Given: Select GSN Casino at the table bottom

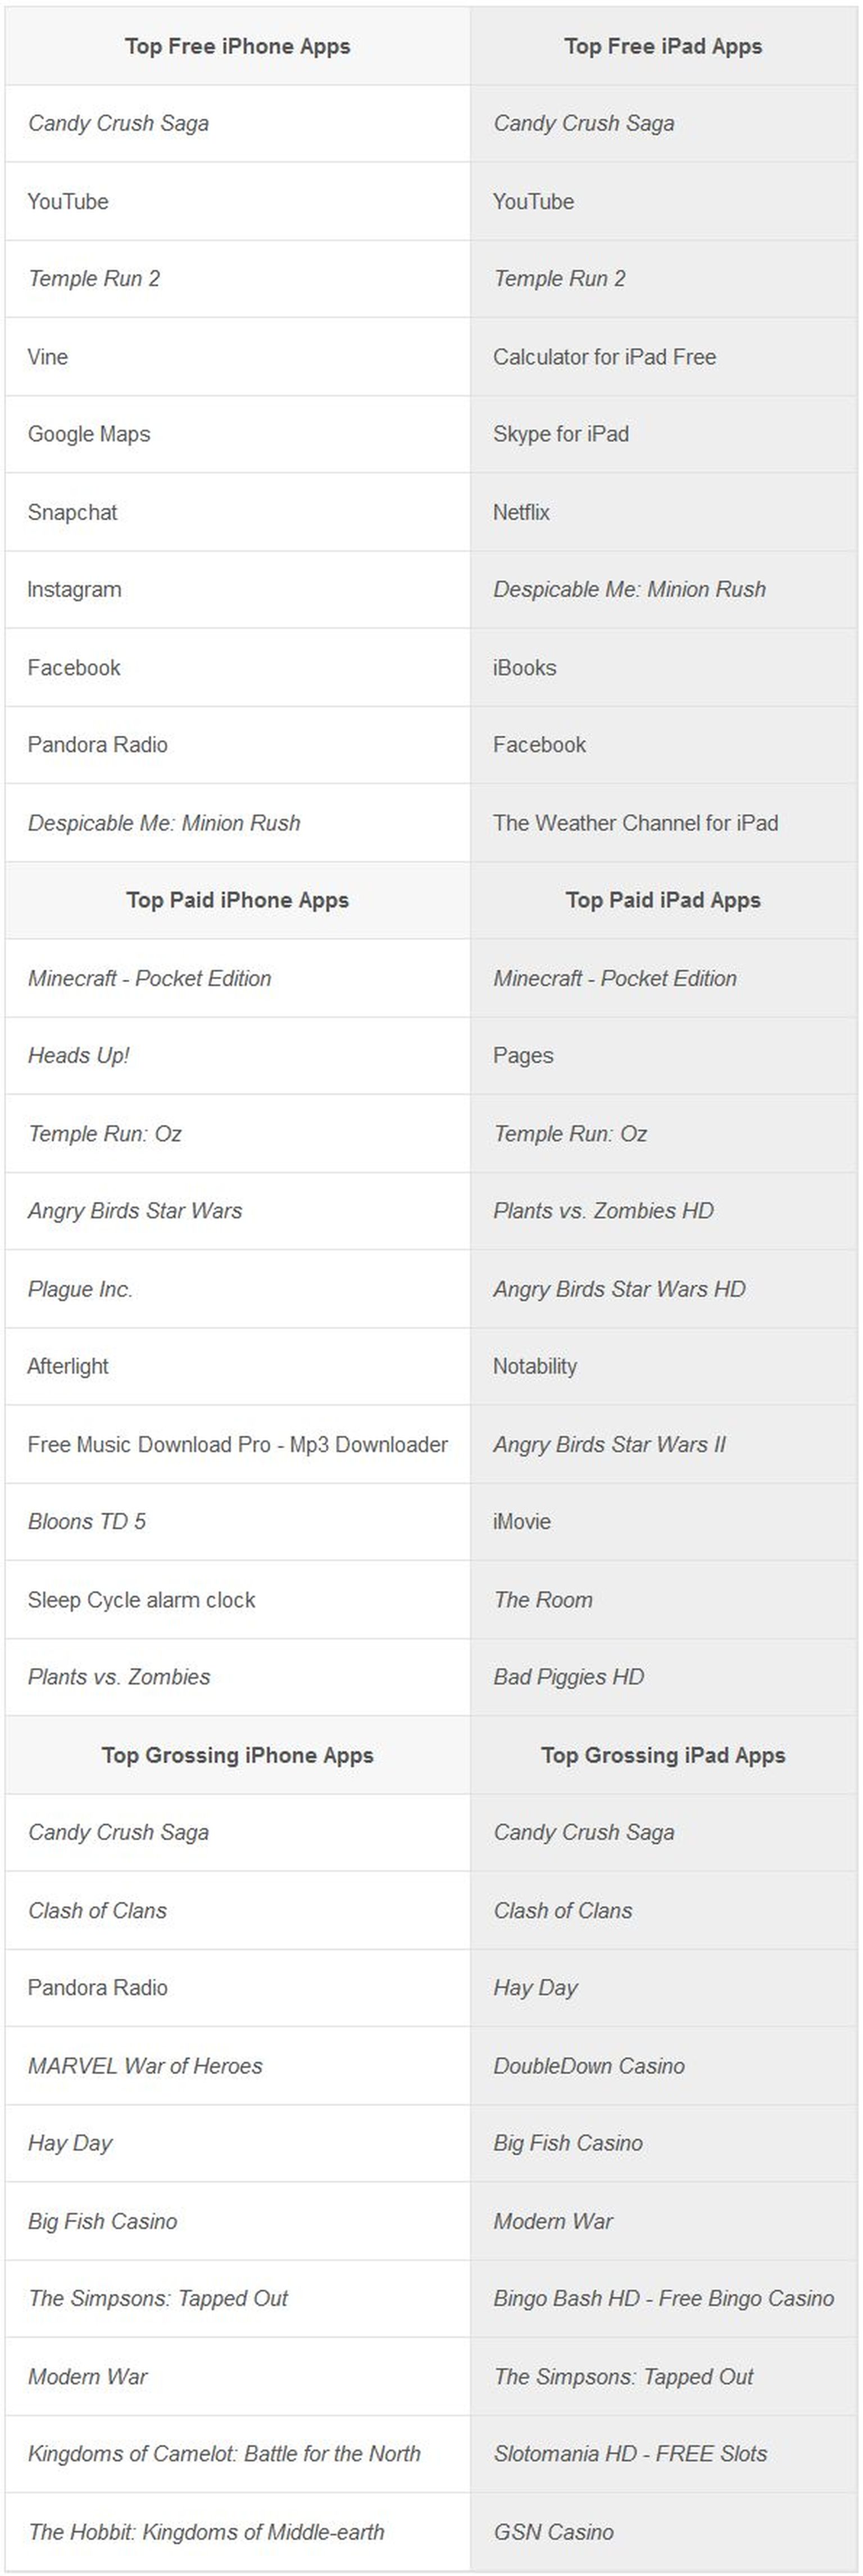Looking at the screenshot, I should click(x=553, y=2532).
